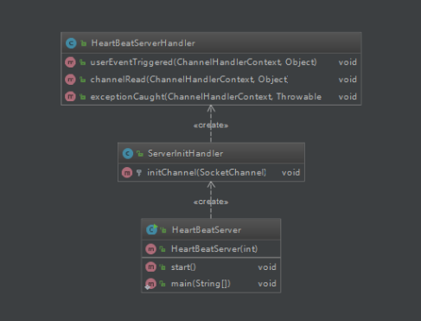Select the channelRead method row
This screenshot has width=421, height=321.
(211, 80)
